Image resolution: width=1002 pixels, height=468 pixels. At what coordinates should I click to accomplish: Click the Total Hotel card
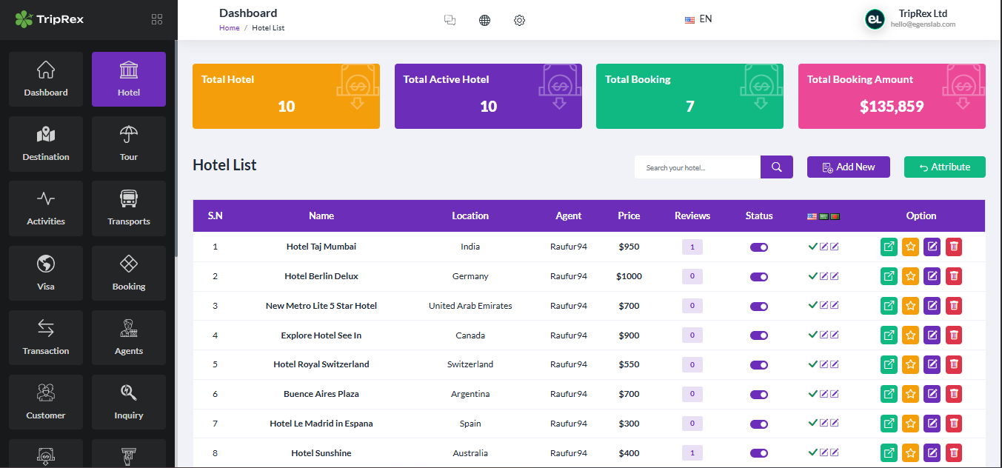point(286,96)
